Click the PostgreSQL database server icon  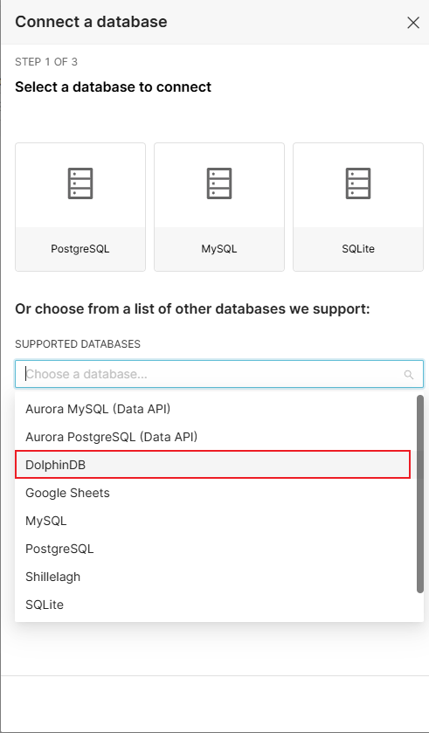[x=80, y=183]
